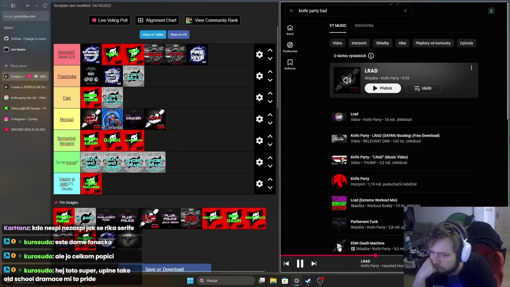The width and height of the screenshot is (510, 287).
Task: Filter results by Interpreti
Action: click(x=359, y=43)
